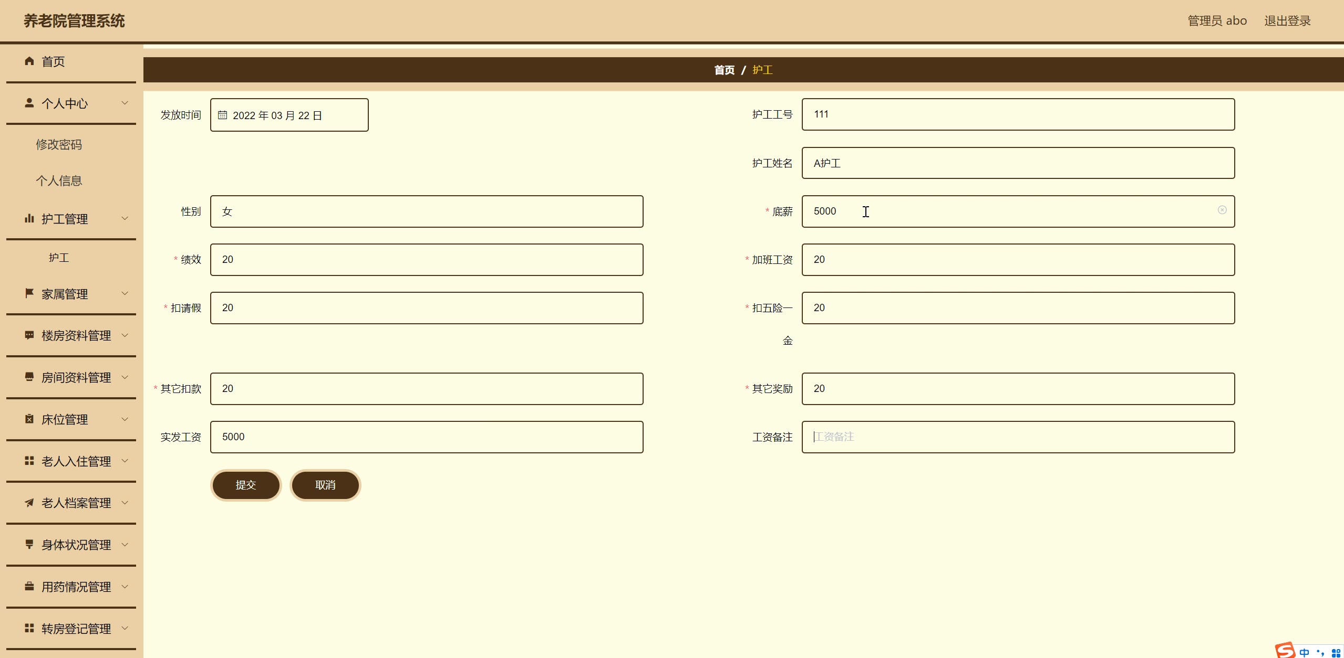
Task: Click the bar chart icon for 护工管理
Action: (x=29, y=218)
